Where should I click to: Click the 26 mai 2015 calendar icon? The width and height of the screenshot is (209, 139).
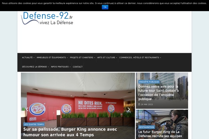(x=139, y=105)
